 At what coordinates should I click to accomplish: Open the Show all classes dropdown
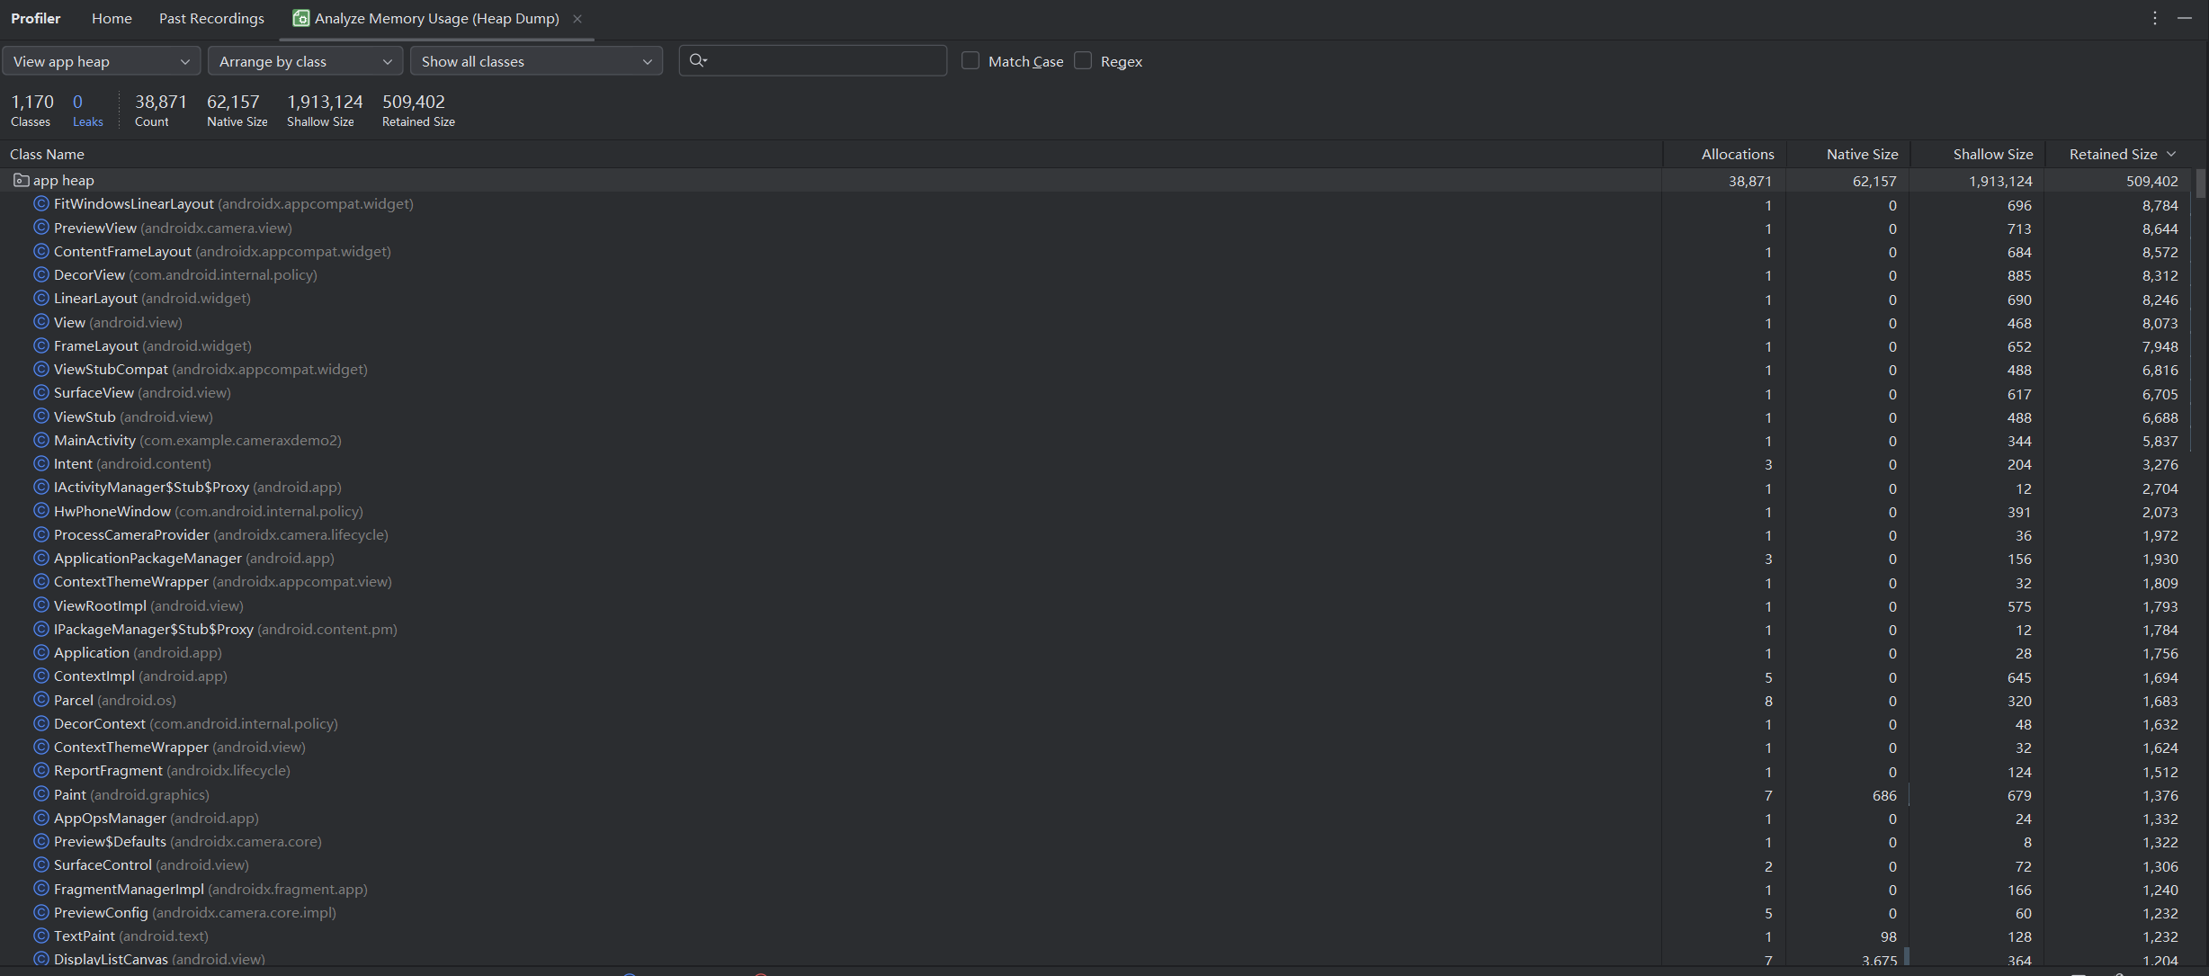(x=536, y=61)
